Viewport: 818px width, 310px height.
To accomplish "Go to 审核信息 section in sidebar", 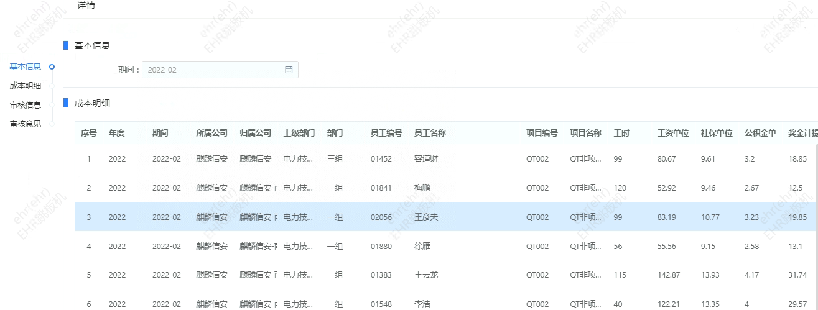I will pos(26,105).
